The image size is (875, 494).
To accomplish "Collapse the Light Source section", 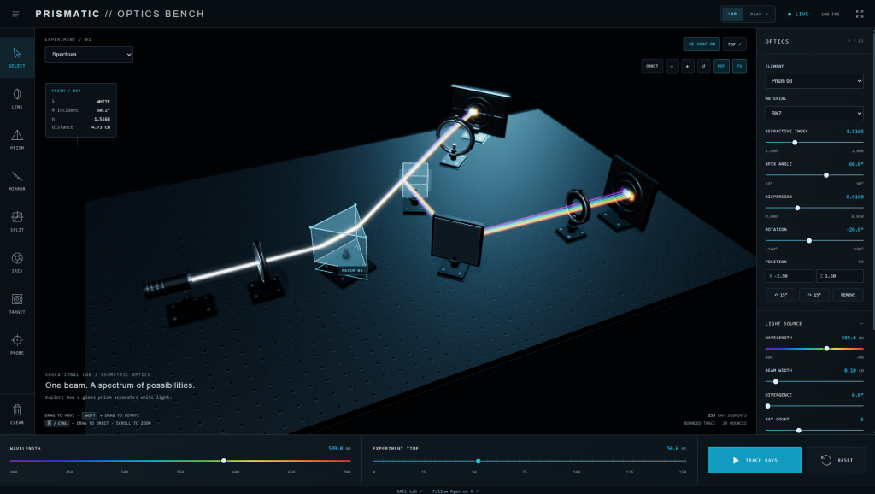I will tap(861, 324).
